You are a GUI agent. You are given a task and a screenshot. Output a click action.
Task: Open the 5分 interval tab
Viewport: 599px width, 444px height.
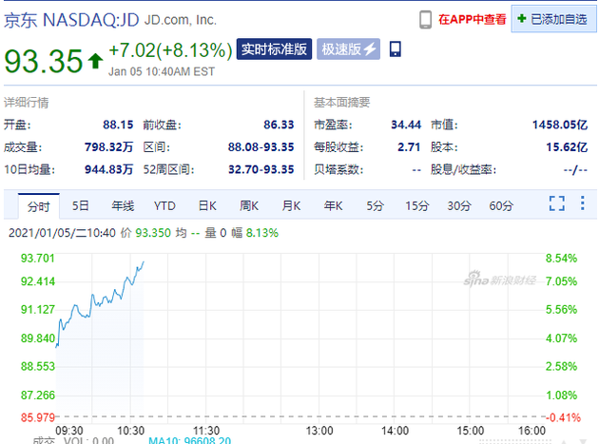click(x=376, y=206)
